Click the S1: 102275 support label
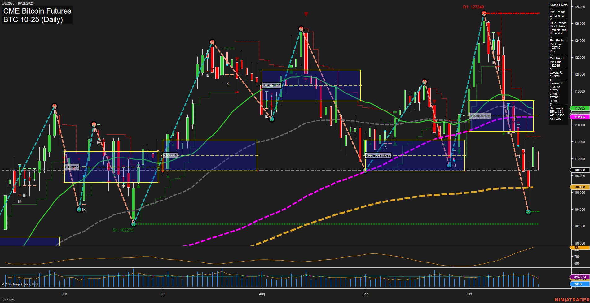Image resolution: width=590 pixels, height=303 pixels. pos(123,230)
